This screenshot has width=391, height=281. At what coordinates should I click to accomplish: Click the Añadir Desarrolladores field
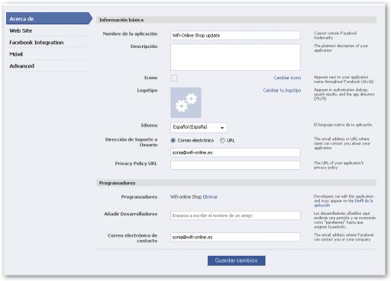pyautogui.click(x=235, y=216)
